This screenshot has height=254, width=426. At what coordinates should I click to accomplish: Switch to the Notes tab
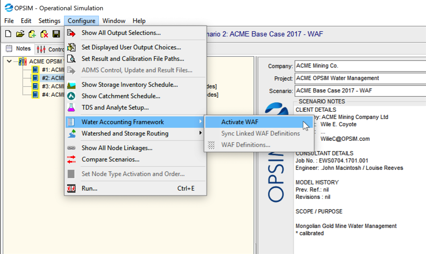pos(18,49)
